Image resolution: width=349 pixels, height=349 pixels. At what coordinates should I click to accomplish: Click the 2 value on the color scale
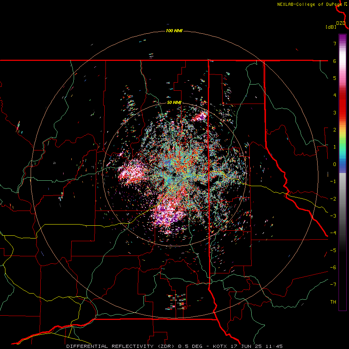pos(335,130)
